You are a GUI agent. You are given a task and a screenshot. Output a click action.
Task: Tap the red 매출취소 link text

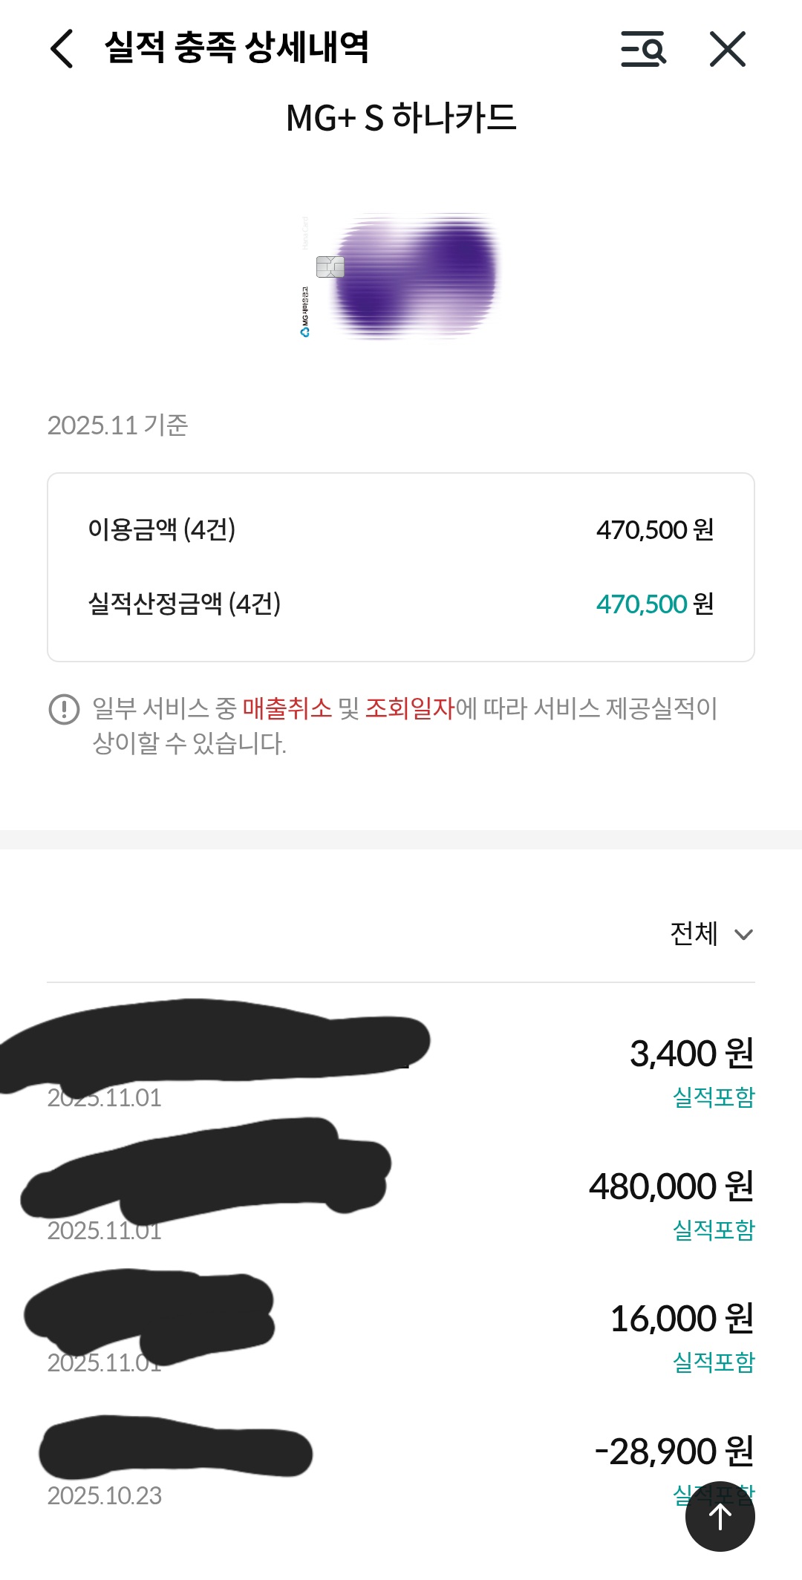287,708
